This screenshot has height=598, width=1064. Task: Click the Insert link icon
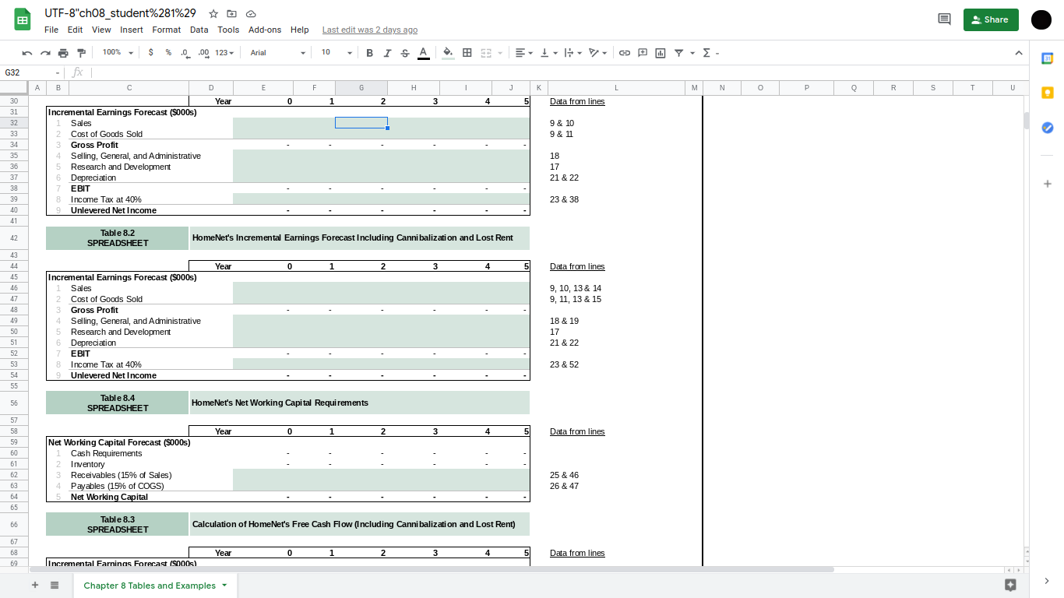click(623, 52)
